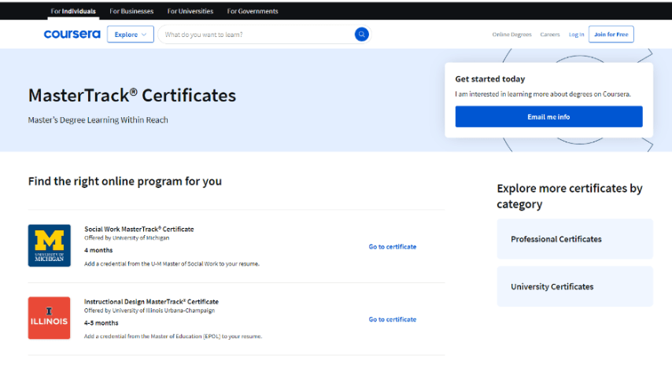Image resolution: width=672 pixels, height=368 pixels.
Task: Open the Illinois logo thumbnail
Action: pos(50,318)
